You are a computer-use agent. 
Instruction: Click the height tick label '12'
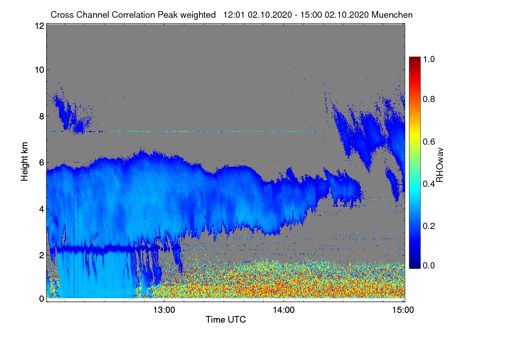point(39,26)
